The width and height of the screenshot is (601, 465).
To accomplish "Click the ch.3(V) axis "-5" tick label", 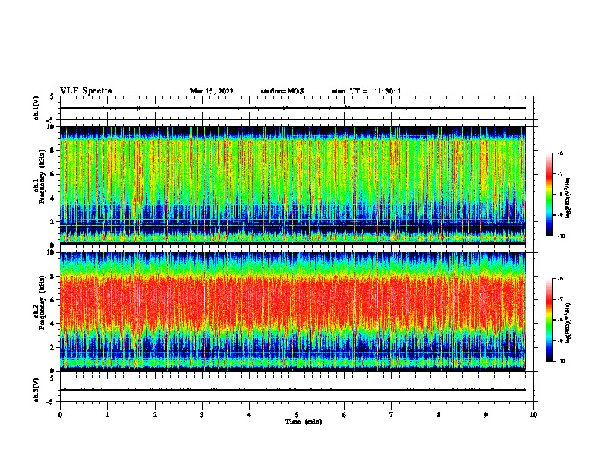I will (x=52, y=402).
